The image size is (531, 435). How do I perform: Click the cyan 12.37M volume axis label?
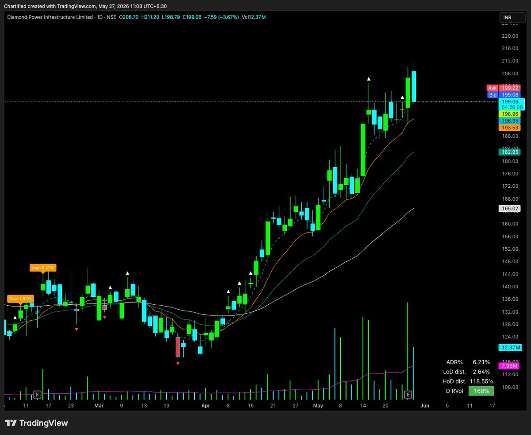point(510,348)
